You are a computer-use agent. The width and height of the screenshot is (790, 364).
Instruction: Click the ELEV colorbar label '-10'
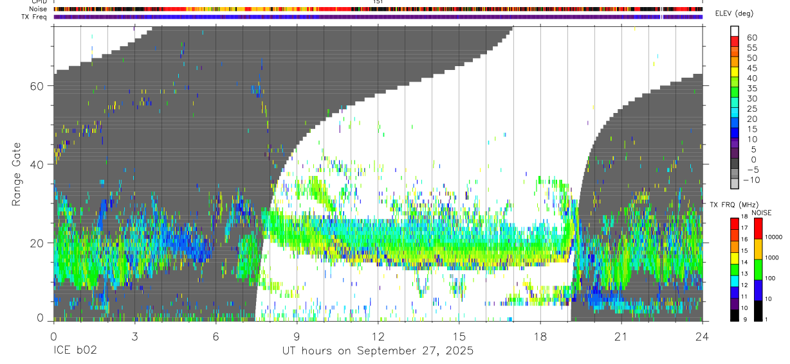point(753,180)
